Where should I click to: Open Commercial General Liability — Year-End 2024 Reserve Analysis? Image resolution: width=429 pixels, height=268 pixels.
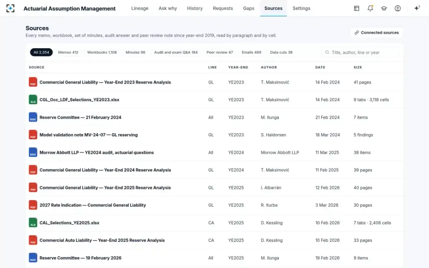[105, 170]
